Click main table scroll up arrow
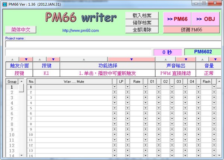This screenshot has height=160, width=224. coord(219,81)
